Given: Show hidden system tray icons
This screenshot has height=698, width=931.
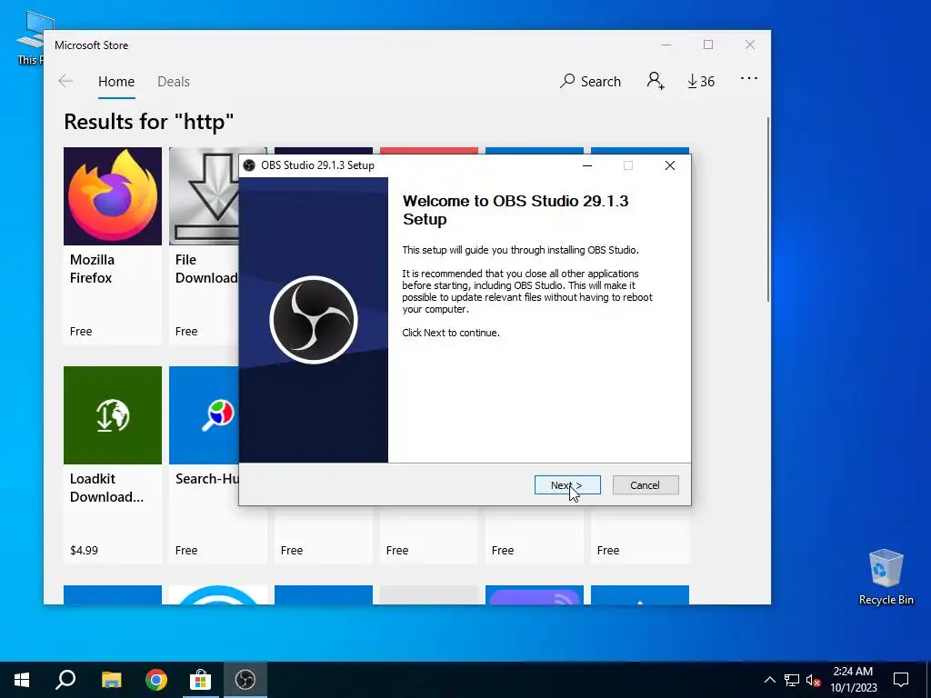Looking at the screenshot, I should tap(769, 680).
